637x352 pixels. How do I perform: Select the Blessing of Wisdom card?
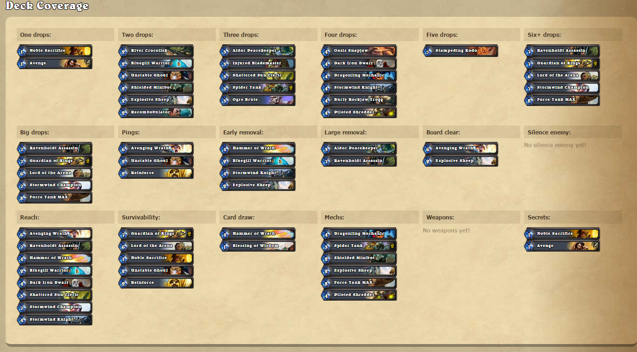coord(257,246)
